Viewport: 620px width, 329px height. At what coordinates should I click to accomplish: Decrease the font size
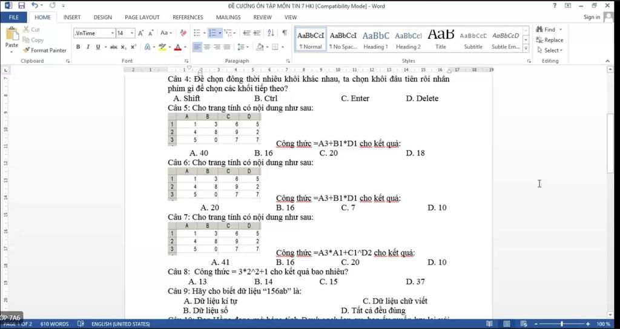point(151,33)
